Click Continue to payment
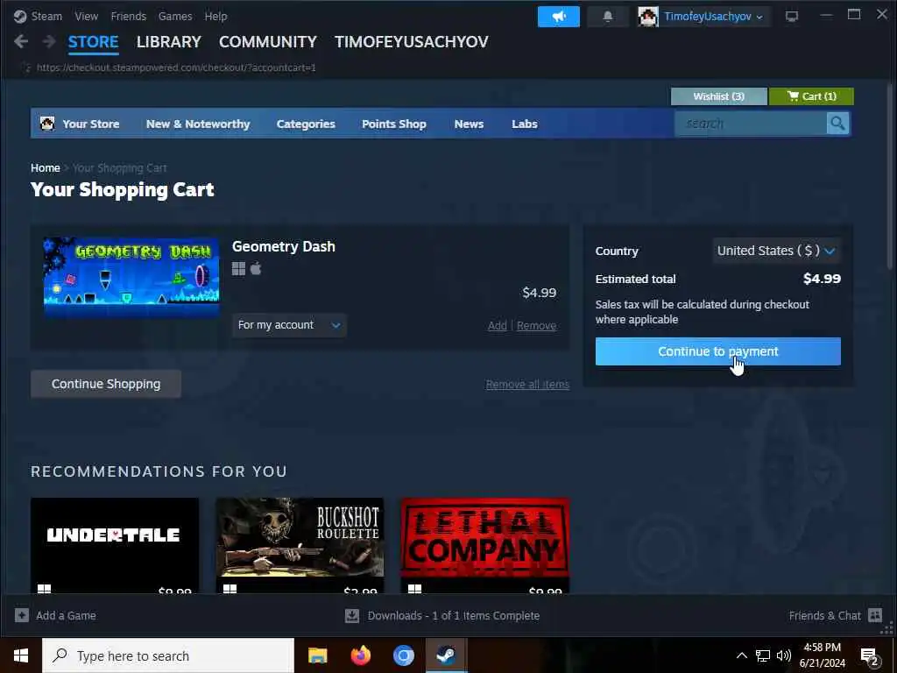This screenshot has width=897, height=673. 718,351
